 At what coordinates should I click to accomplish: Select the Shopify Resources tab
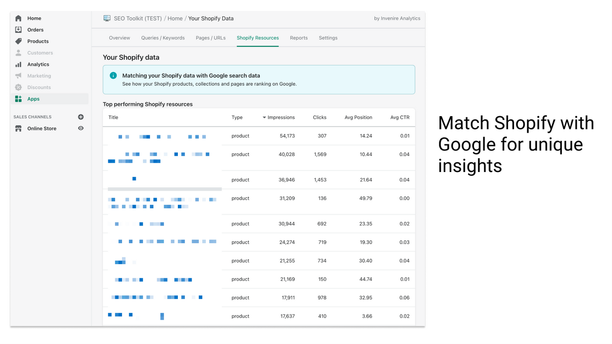[x=258, y=38]
